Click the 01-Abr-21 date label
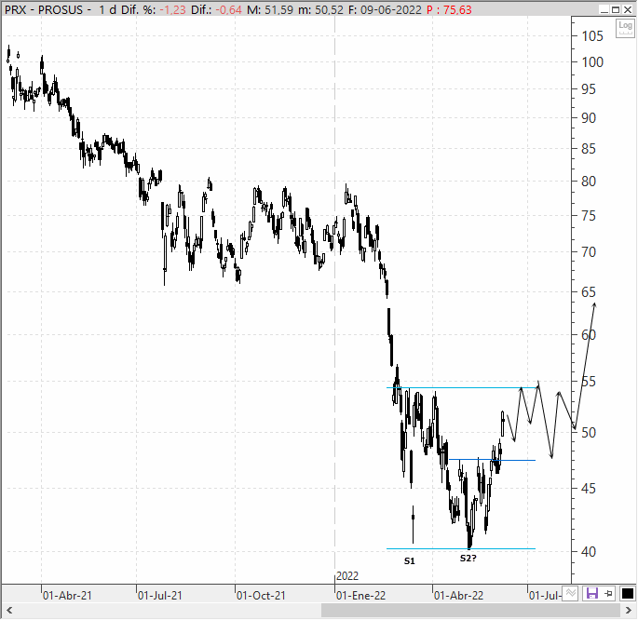 [67, 596]
